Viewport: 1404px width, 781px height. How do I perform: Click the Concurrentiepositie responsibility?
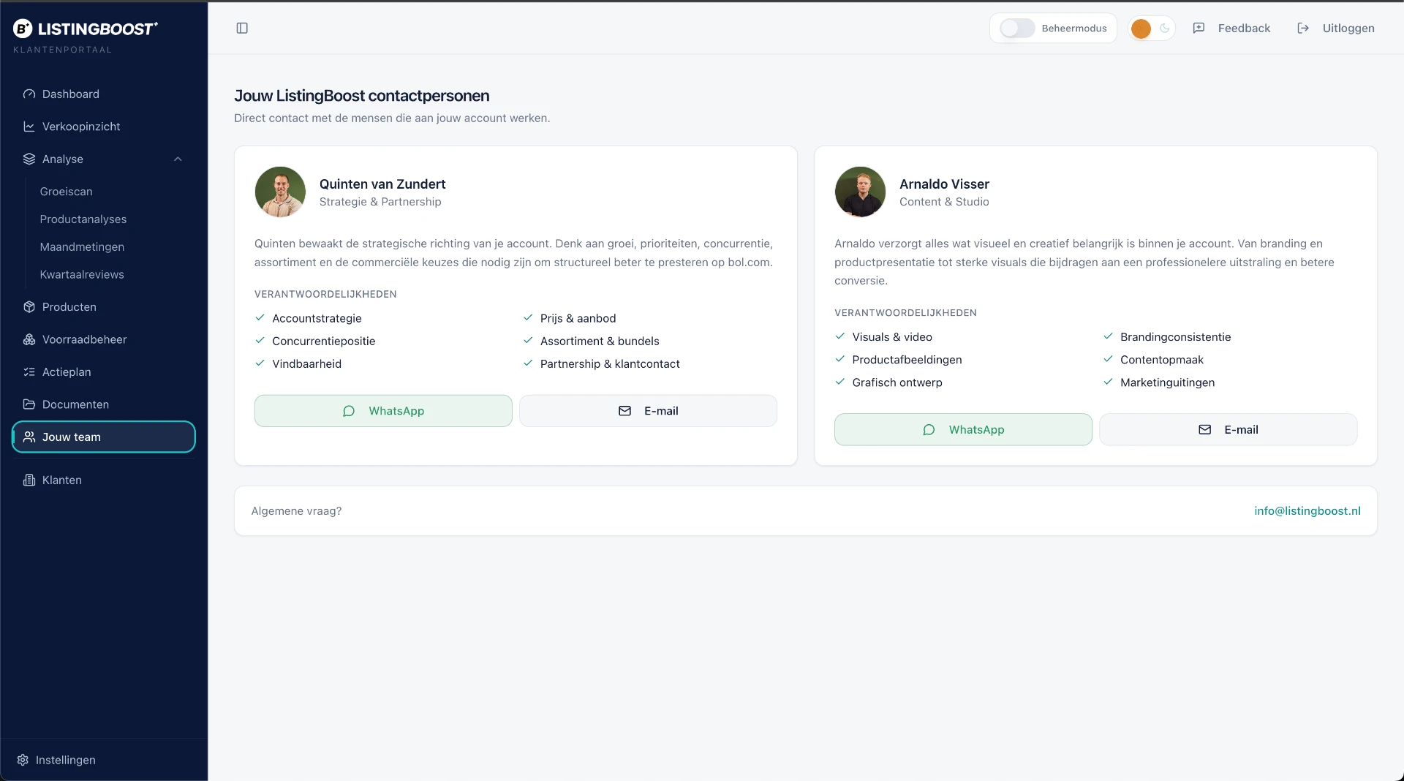[x=323, y=341]
